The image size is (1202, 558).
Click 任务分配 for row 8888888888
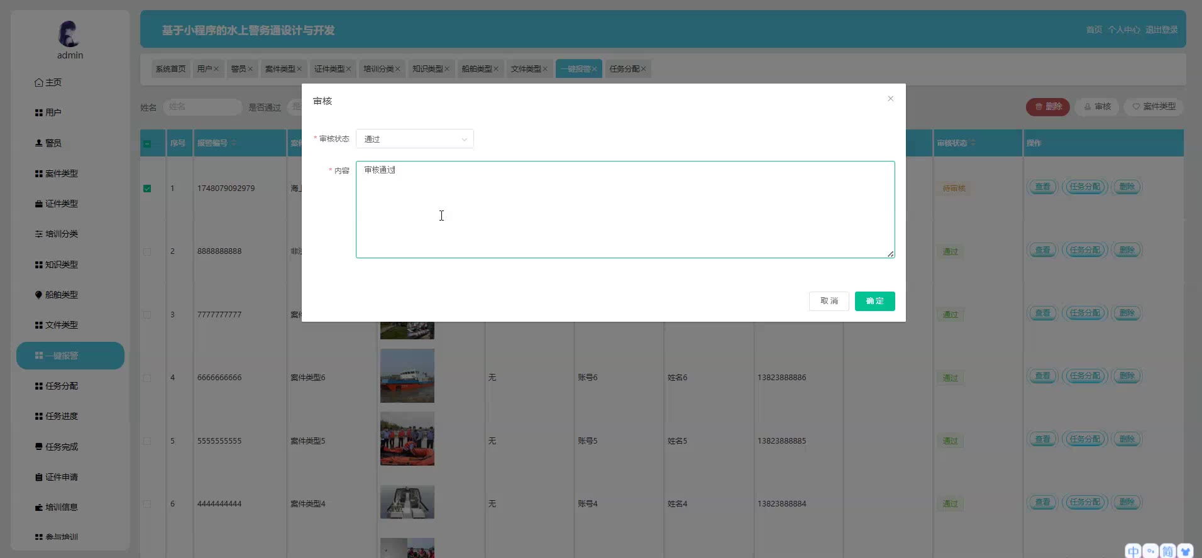(x=1085, y=250)
